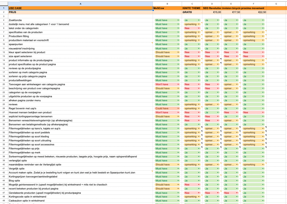This screenshot has height=204, width=287.
Task: Open the MoSCoW dropdown for Blog optie
Action: (167, 181)
